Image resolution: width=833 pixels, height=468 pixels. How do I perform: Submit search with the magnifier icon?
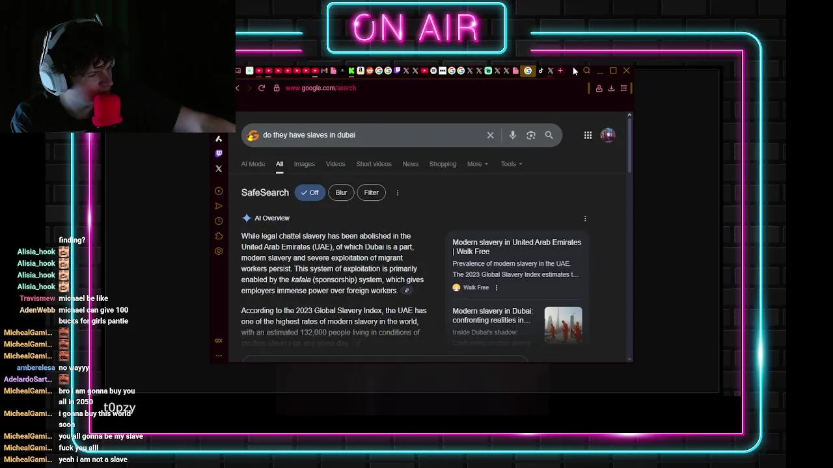(549, 135)
